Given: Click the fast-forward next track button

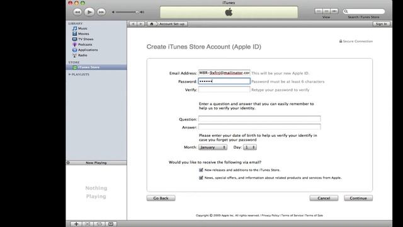Looking at the screenshot, I should click(x=101, y=12).
